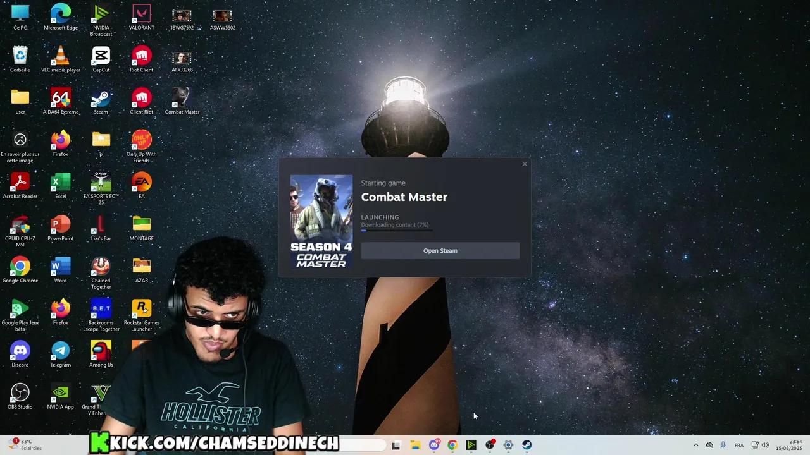Select the AZAR folder on desktop

(x=142, y=271)
